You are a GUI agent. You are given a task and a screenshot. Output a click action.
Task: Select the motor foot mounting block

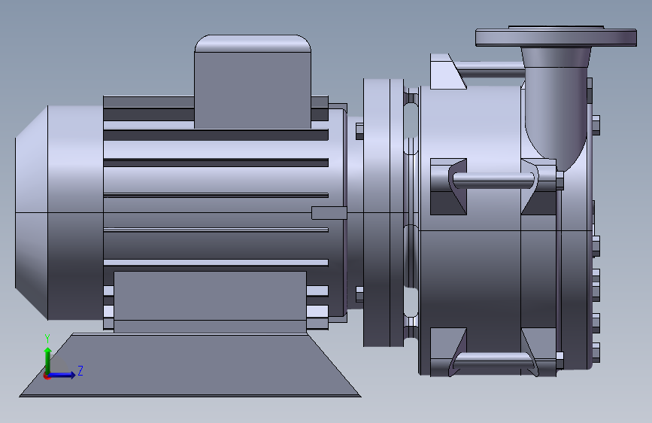(210, 301)
